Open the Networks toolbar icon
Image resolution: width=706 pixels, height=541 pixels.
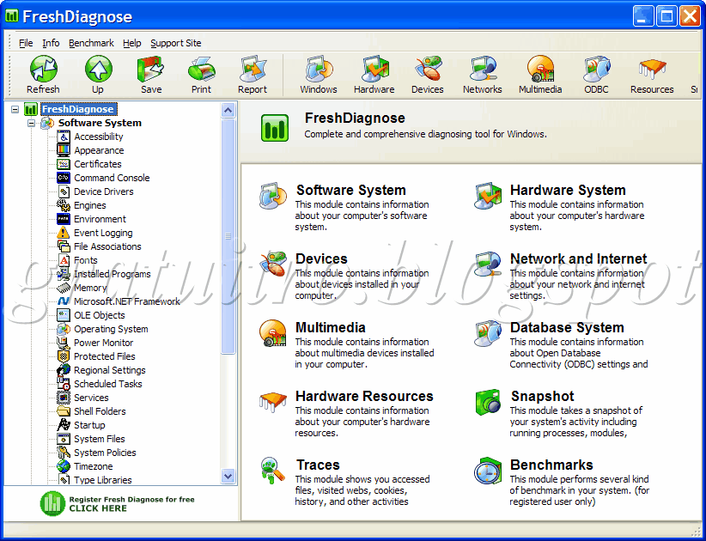pos(483,69)
